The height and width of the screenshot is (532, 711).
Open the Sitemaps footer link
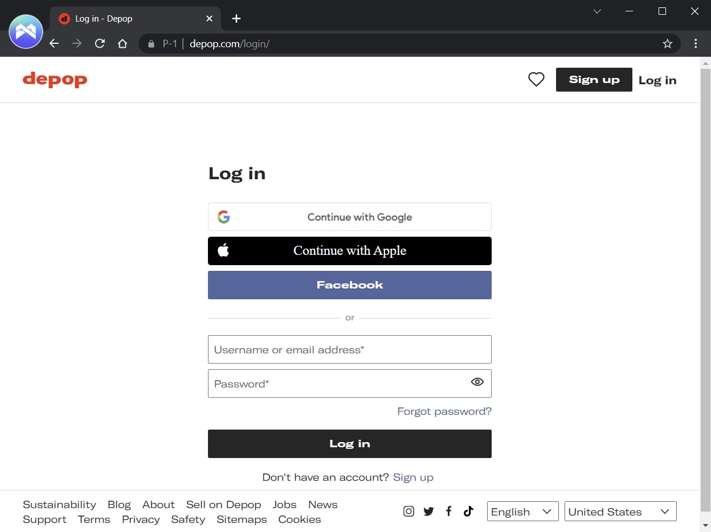click(242, 519)
